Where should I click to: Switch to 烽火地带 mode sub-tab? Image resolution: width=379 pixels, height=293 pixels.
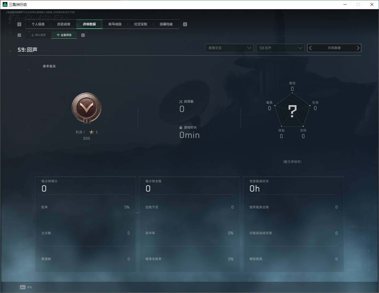(38, 35)
